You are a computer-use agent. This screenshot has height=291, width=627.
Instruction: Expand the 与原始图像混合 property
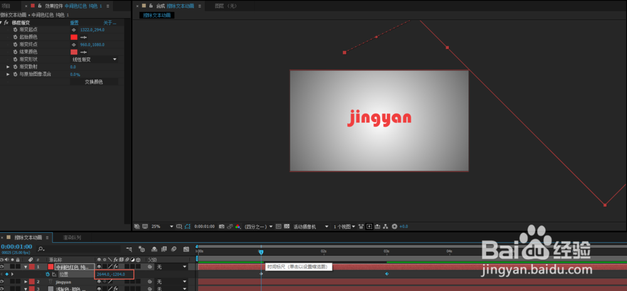pos(8,75)
